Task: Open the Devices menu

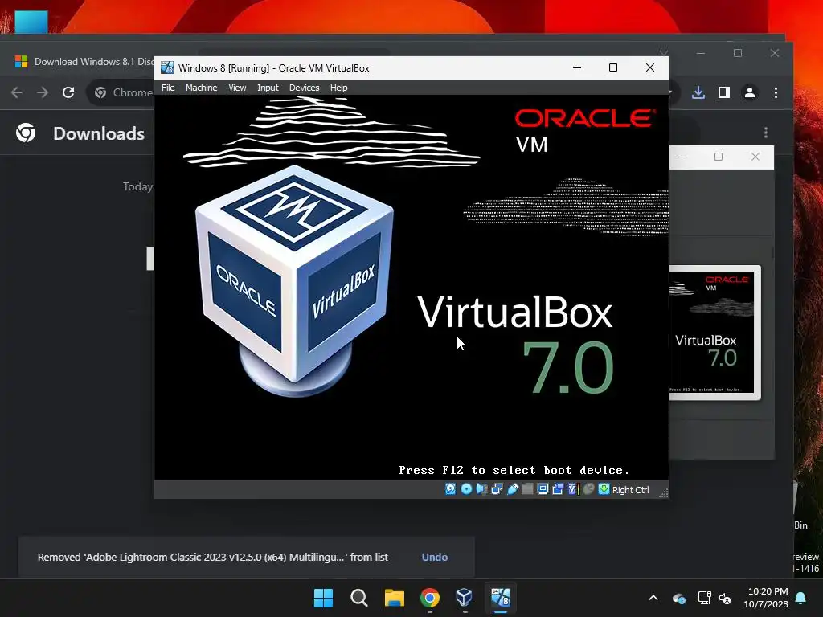Action: coord(304,88)
